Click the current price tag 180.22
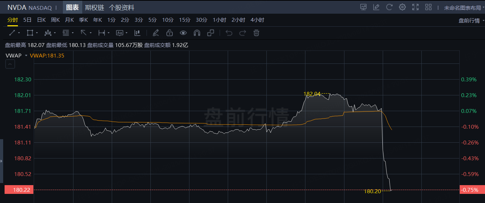Screen dimensions: 485x203 (x=19, y=190)
